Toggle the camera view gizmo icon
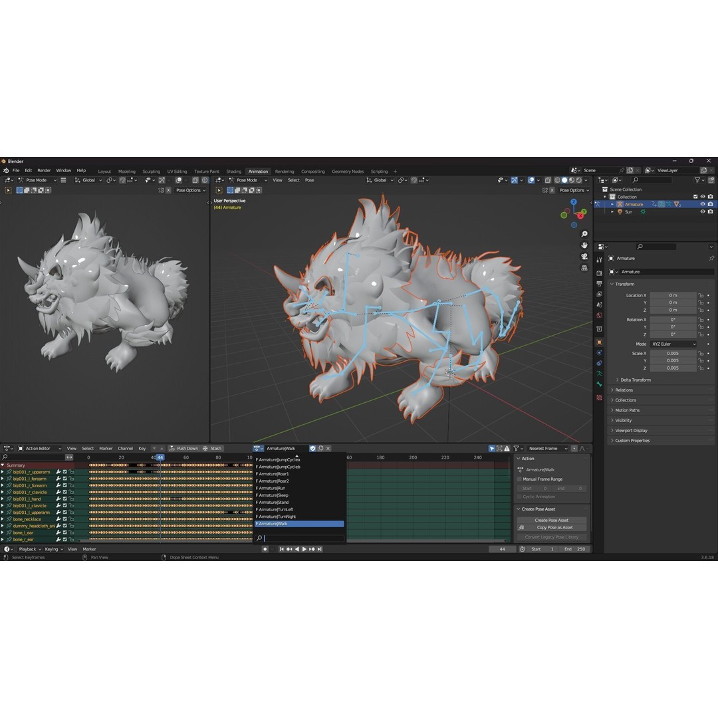Screen dimensions: 718x718 click(x=584, y=257)
